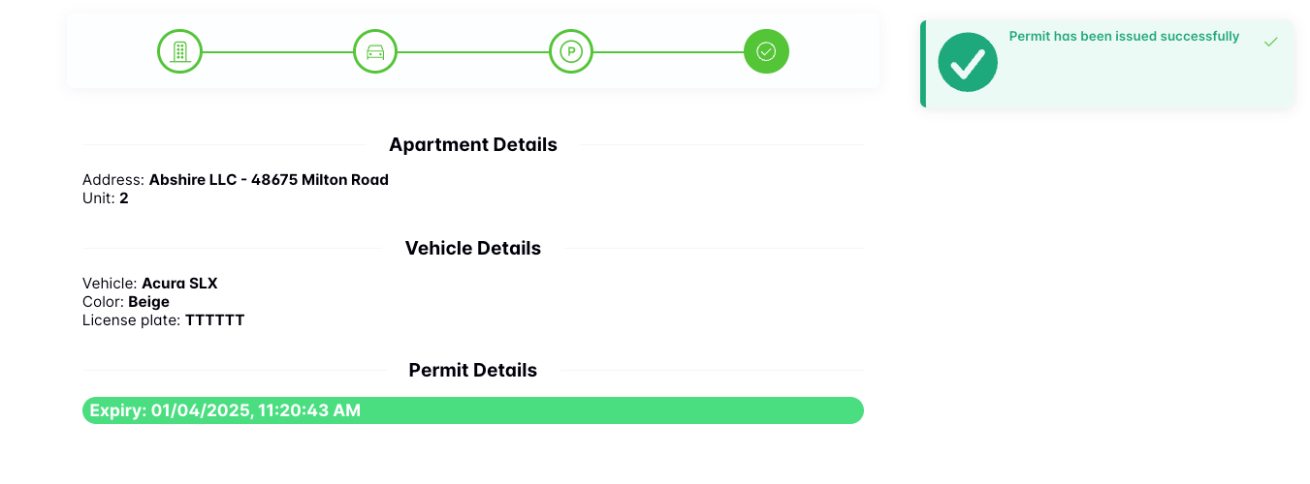The image size is (1310, 484).
Task: Dismiss notification via small checkmark icon
Action: 1271,42
